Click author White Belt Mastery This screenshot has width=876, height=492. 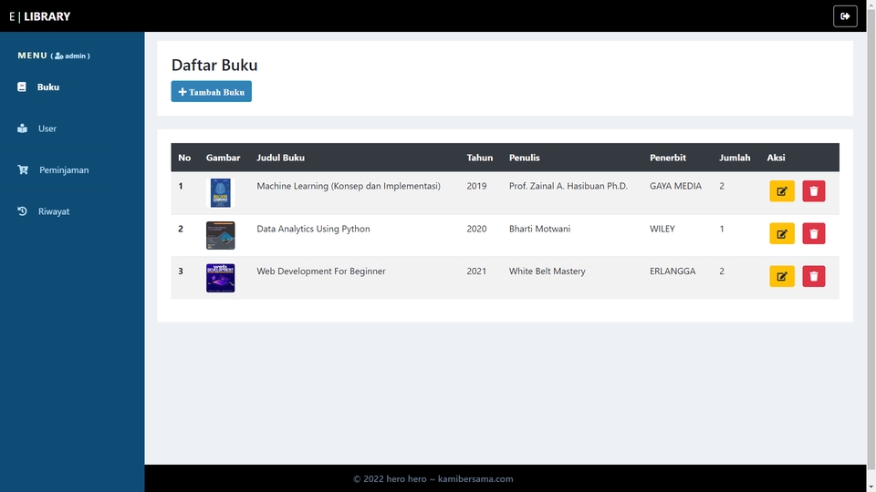click(547, 272)
